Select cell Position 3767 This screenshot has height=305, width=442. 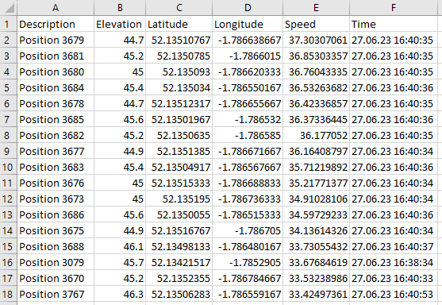56,295
